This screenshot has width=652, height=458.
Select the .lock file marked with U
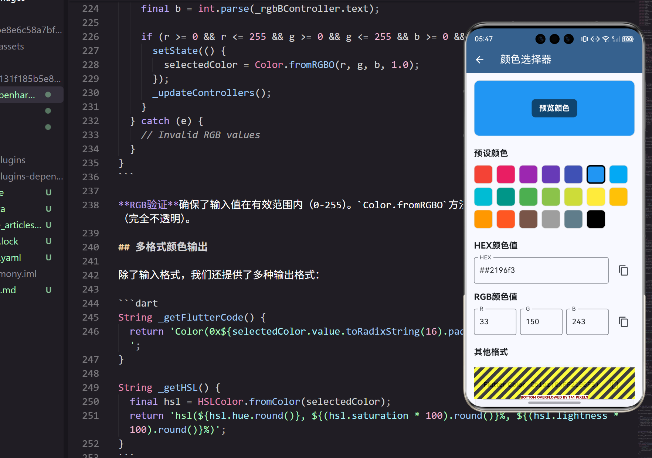(x=9, y=241)
